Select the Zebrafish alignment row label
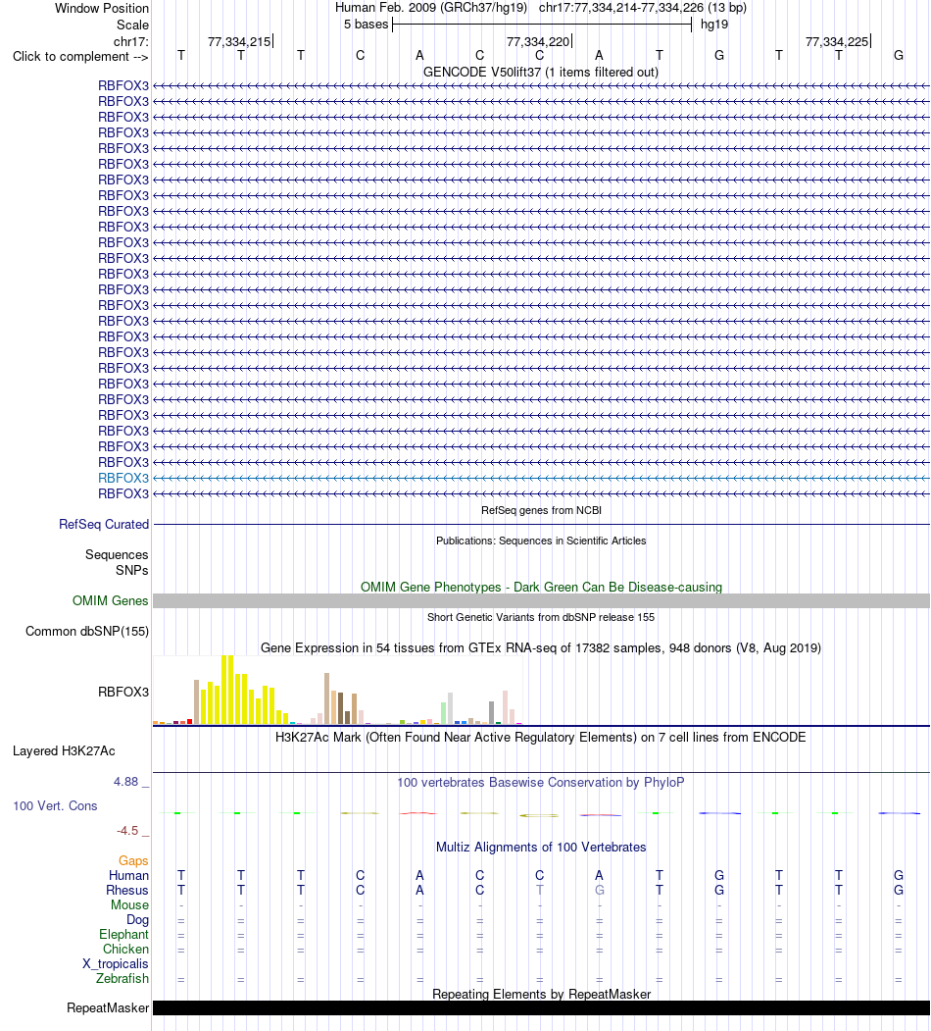The image size is (931, 1031). pyautogui.click(x=122, y=978)
